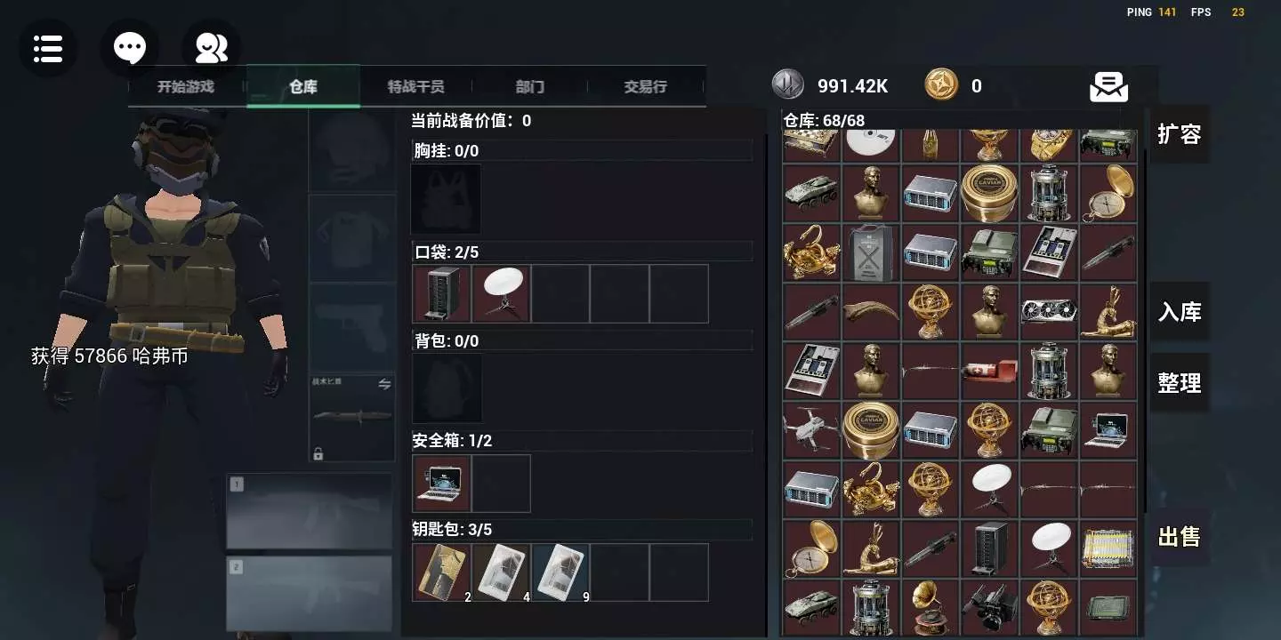Open the 交易行 tab
This screenshot has width=1281, height=640.
[645, 86]
